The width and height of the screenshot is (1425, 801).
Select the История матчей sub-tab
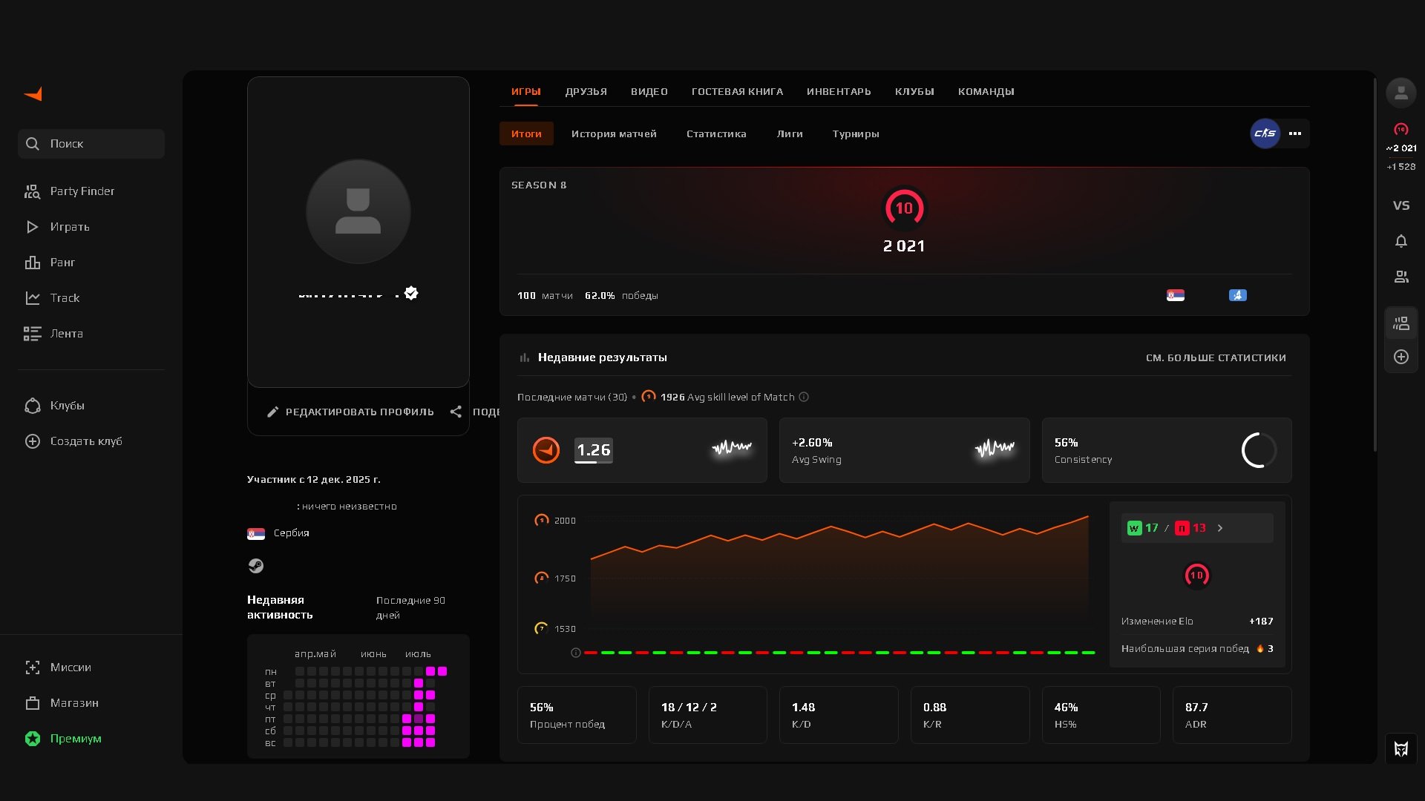615,134
